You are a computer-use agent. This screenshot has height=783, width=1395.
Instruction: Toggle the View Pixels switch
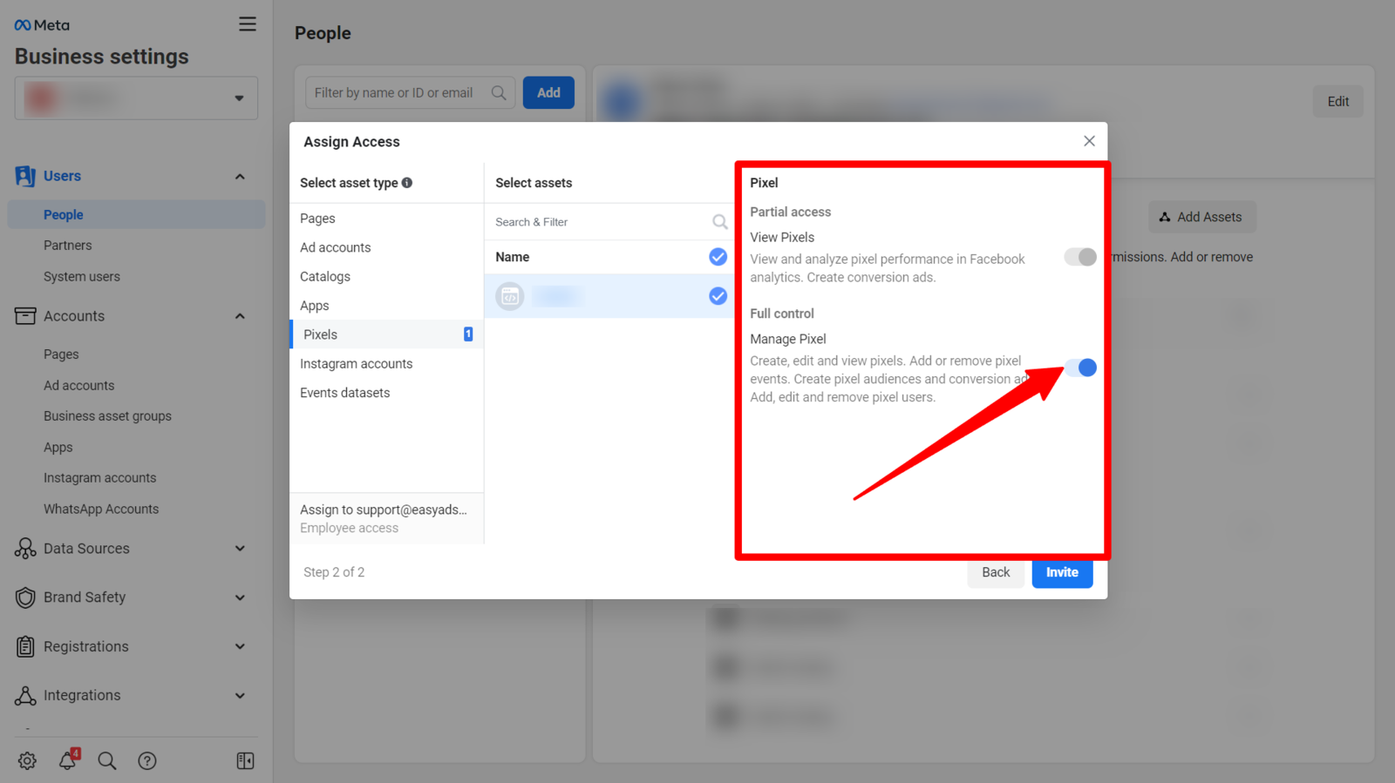1079,257
